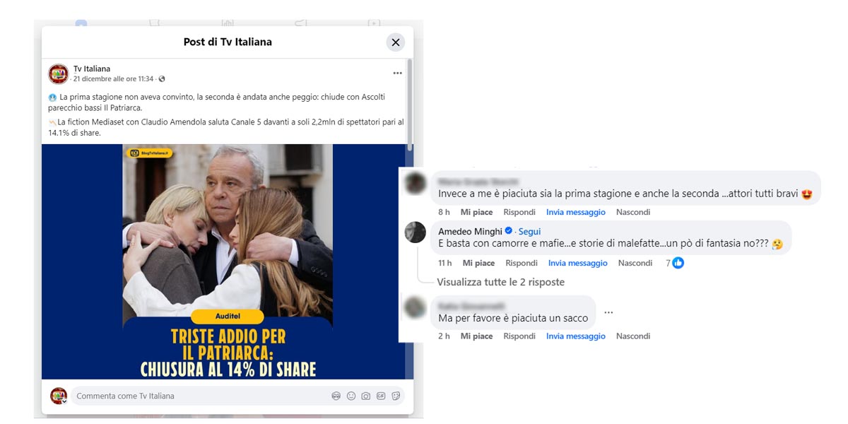Open options for the piaciuta un sacco comment
Screen dimensions: 848x424
pyautogui.click(x=608, y=312)
